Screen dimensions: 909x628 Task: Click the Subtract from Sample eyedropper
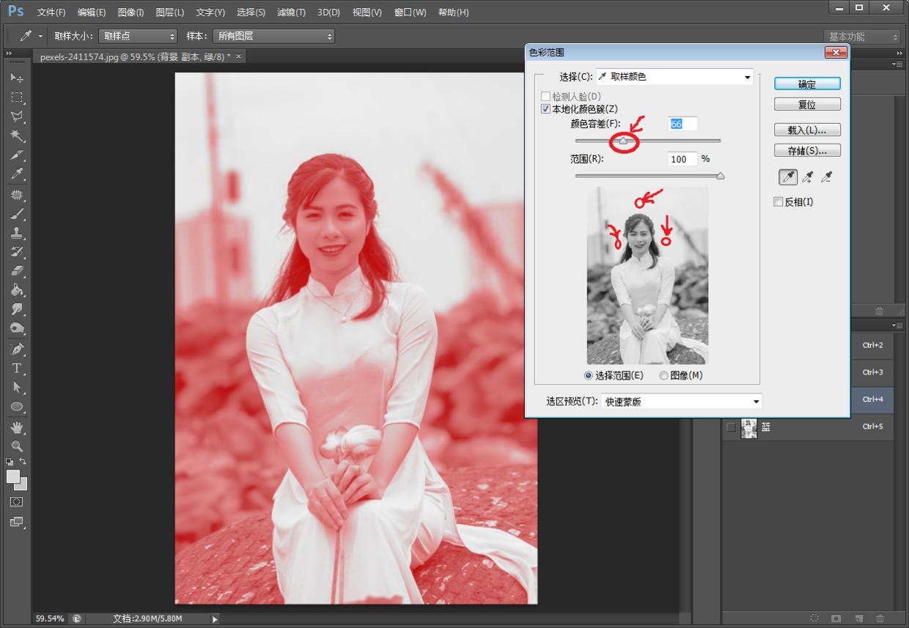point(827,177)
